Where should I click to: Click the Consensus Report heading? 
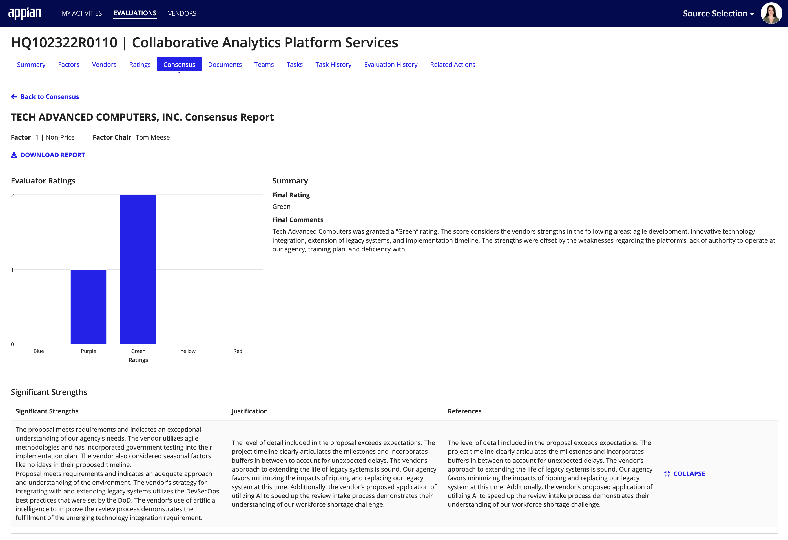pos(142,117)
